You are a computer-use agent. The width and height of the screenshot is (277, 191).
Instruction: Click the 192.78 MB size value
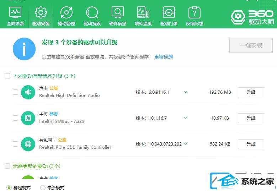click(220, 92)
